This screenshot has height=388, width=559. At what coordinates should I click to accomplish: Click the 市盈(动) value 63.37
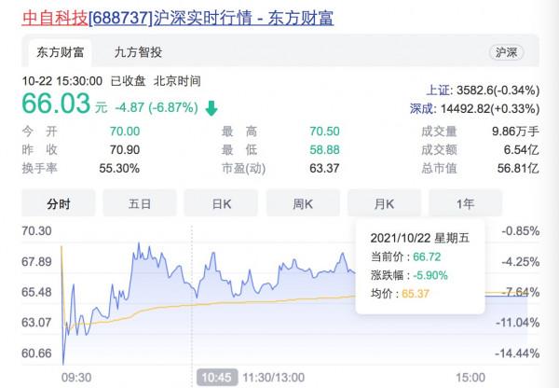[324, 168]
